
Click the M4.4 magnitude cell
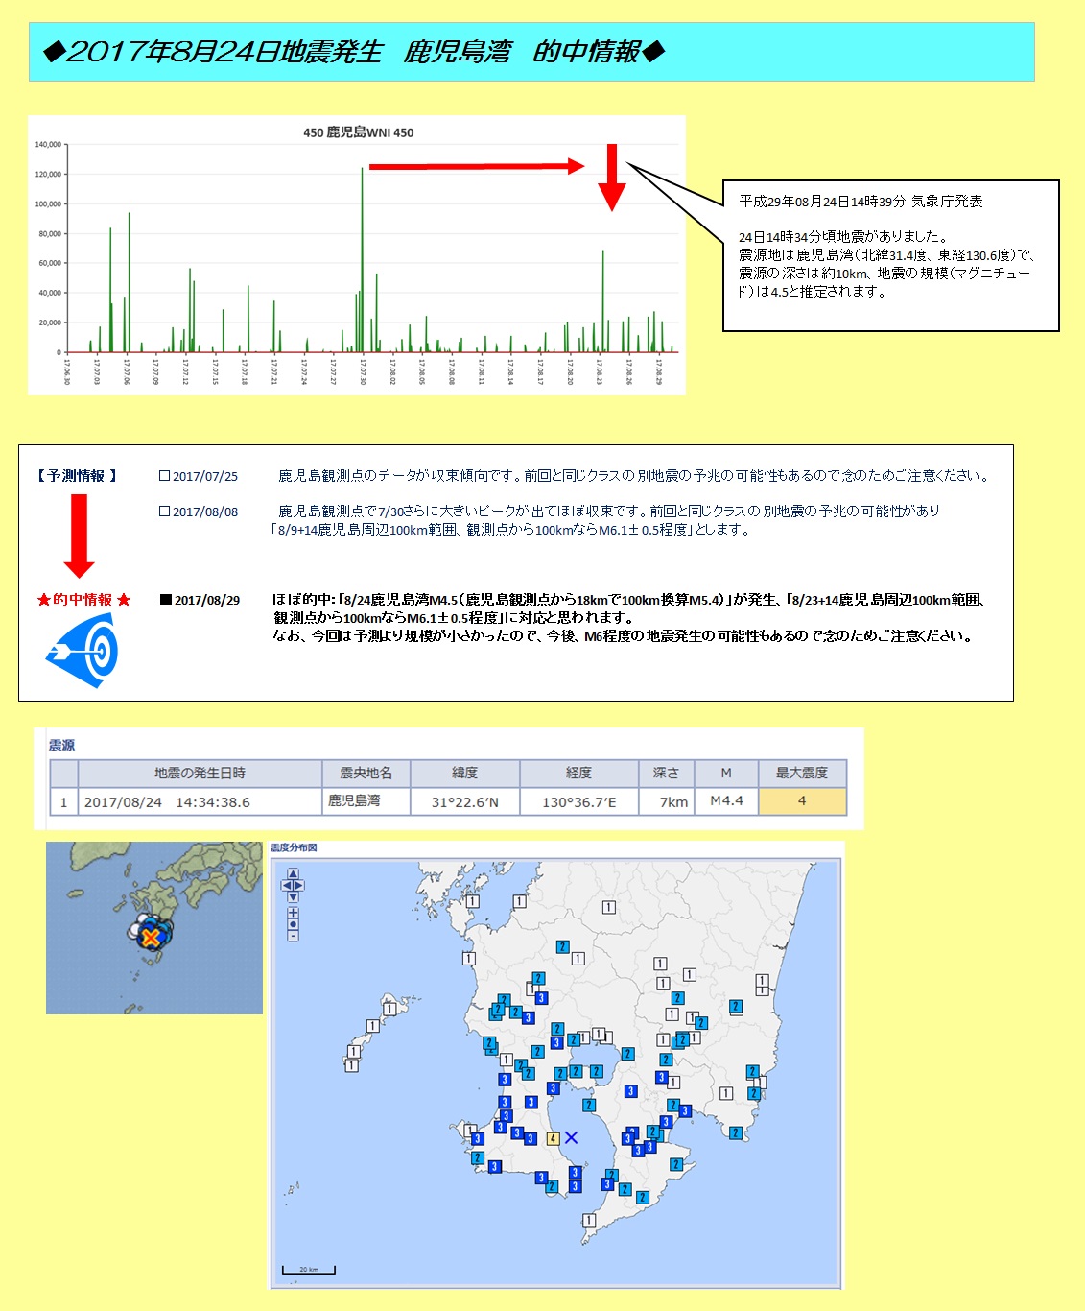pyautogui.click(x=726, y=801)
